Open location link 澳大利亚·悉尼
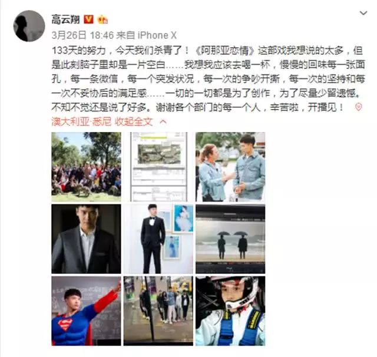377x357 pixels. [81, 121]
